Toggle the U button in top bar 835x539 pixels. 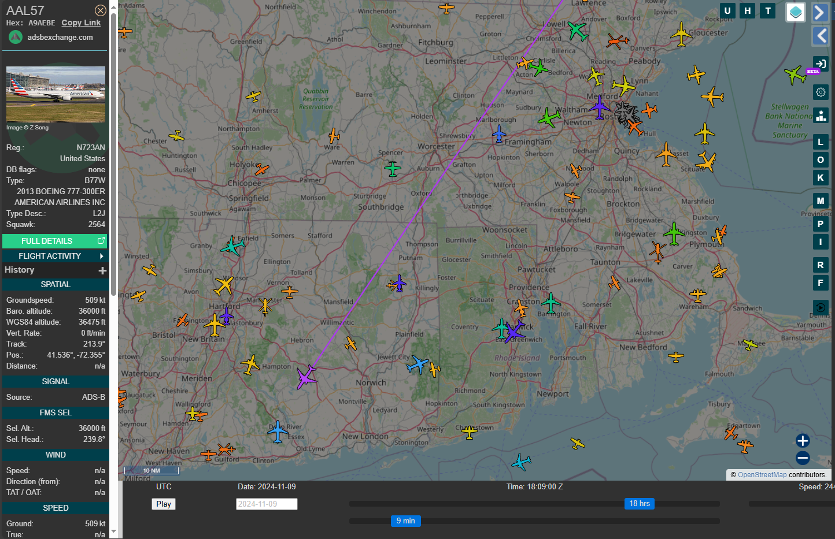point(727,10)
